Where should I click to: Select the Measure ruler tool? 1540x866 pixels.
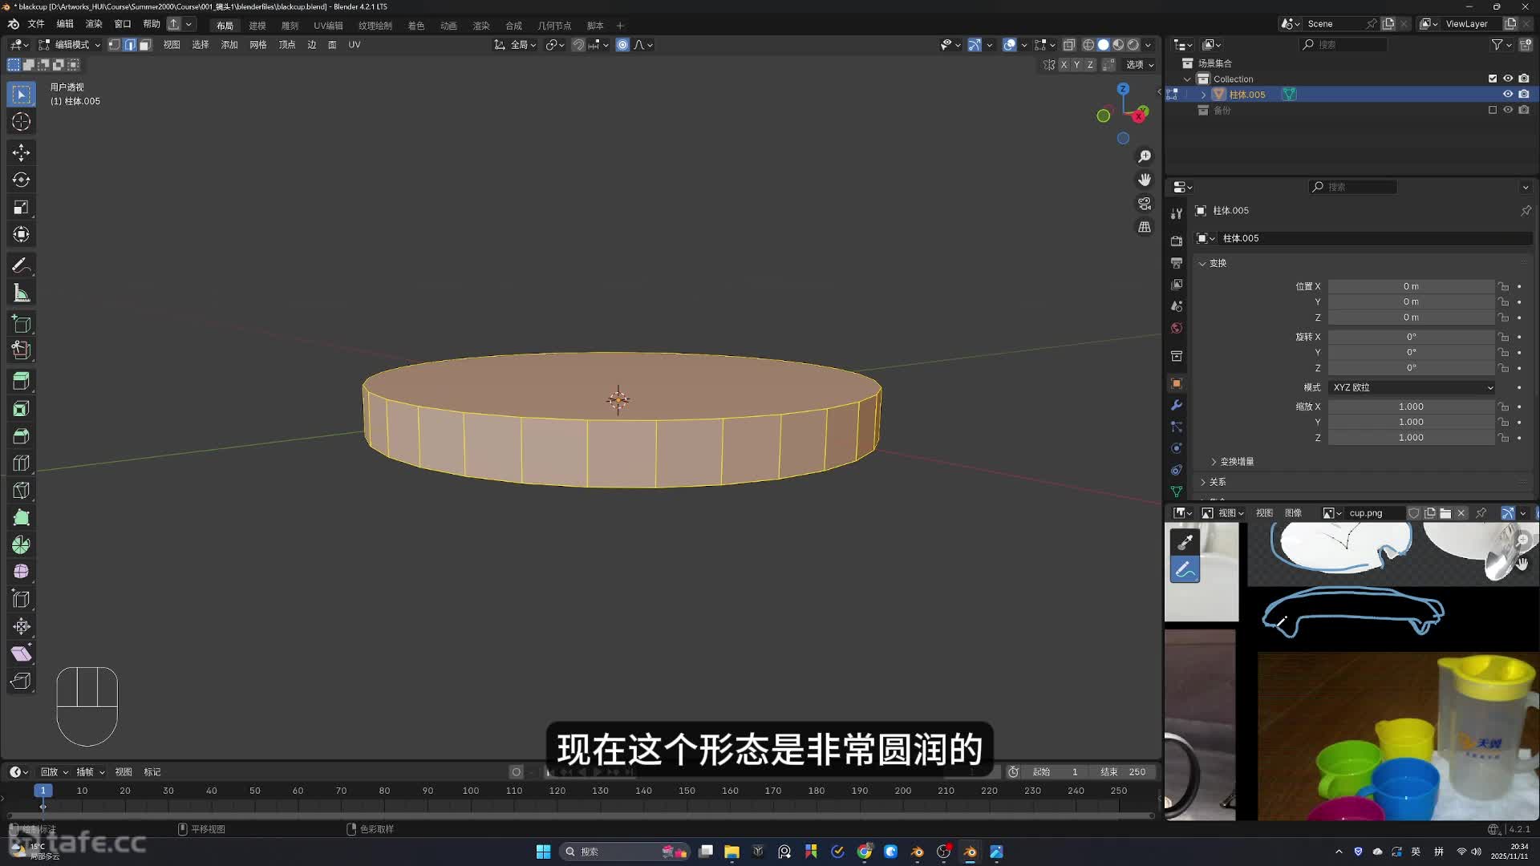pyautogui.click(x=22, y=293)
